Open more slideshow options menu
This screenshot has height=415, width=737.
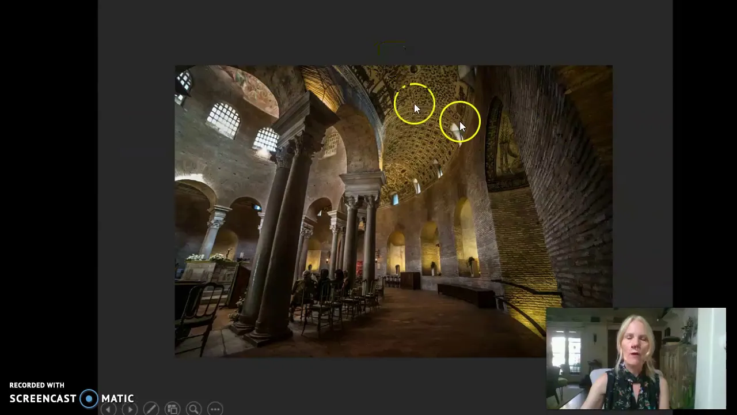(x=215, y=409)
